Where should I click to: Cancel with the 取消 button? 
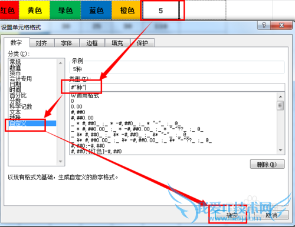(x=271, y=215)
